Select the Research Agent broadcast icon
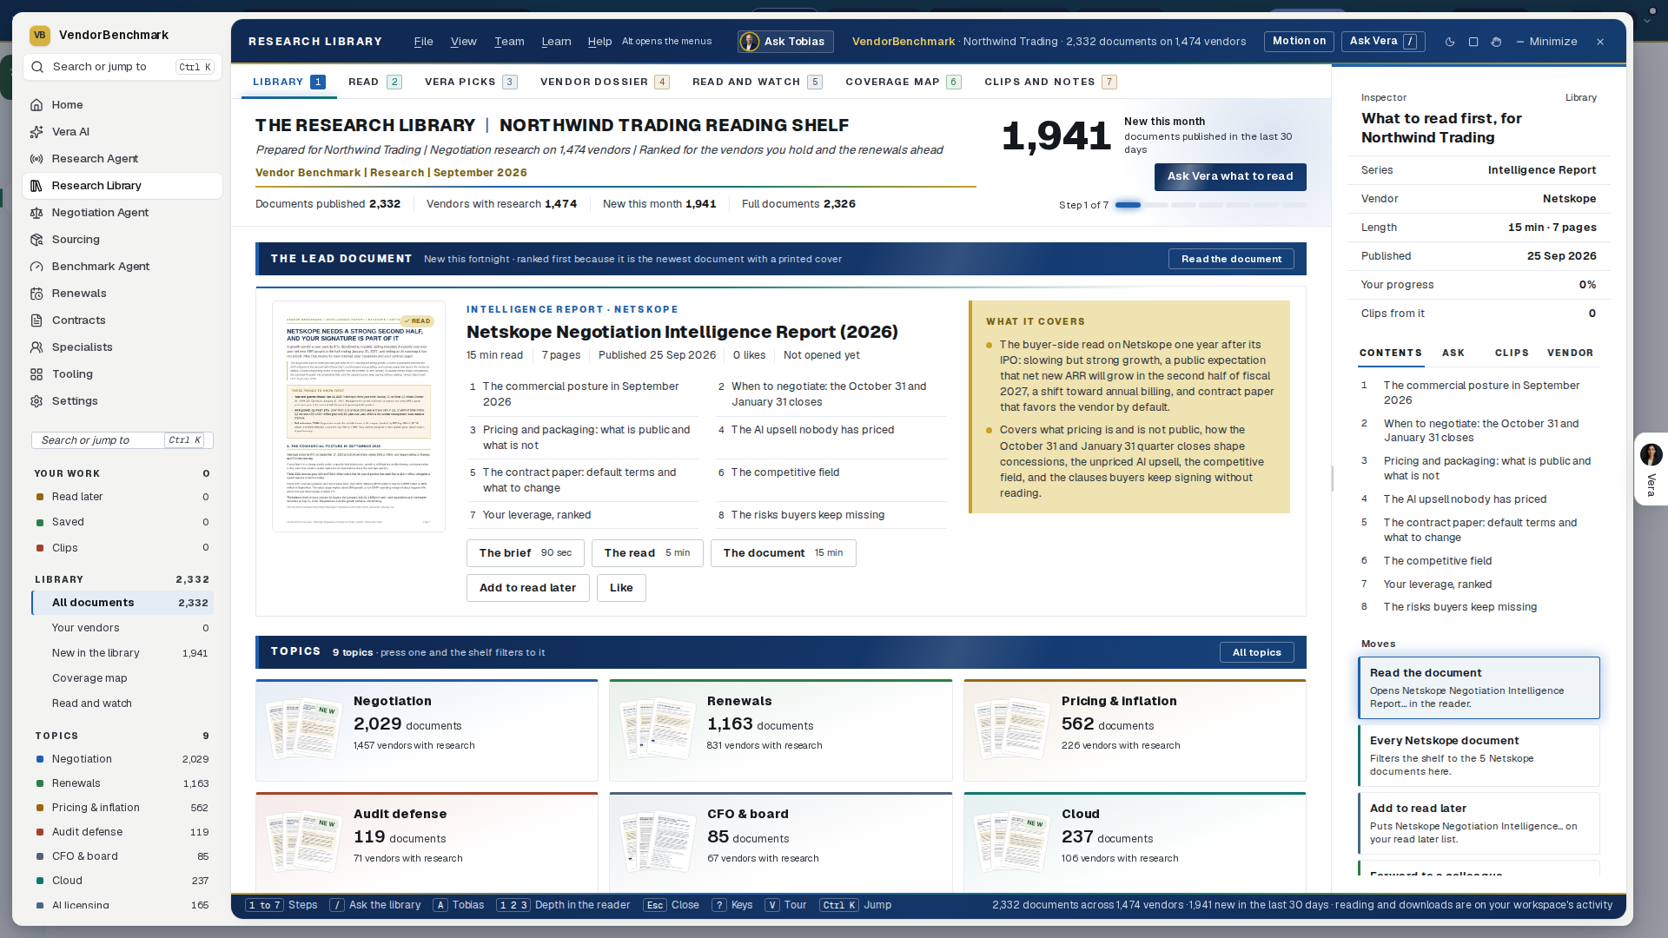This screenshot has width=1668, height=938. coord(36,159)
